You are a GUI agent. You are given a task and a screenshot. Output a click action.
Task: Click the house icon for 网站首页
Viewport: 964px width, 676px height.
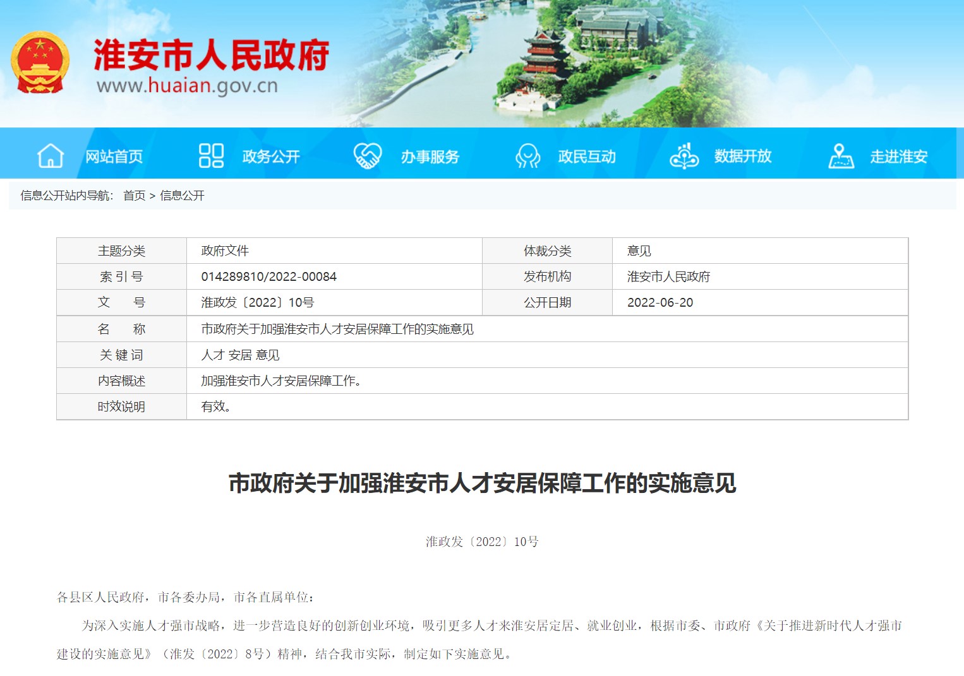click(51, 156)
